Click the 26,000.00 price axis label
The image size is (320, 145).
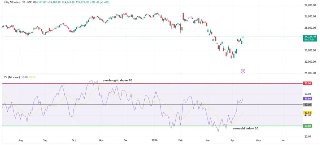coord(310,17)
